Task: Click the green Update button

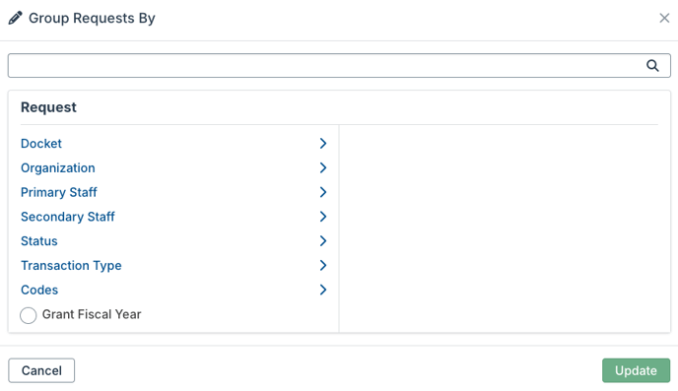Action: pyautogui.click(x=636, y=370)
